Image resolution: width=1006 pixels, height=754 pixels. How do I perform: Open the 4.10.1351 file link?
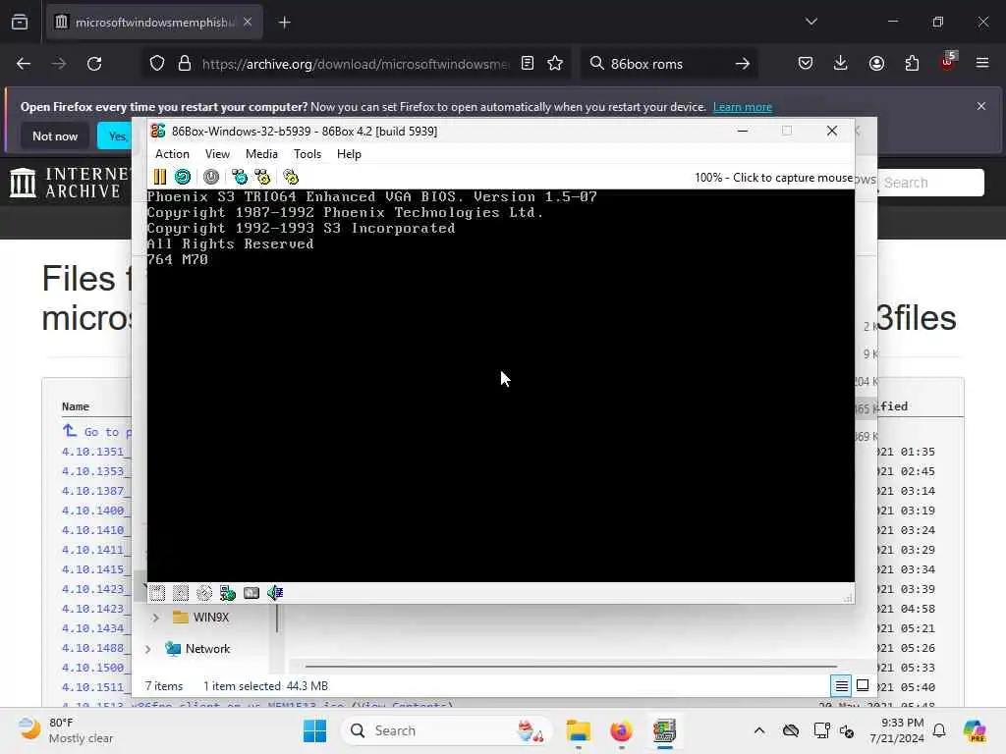(95, 452)
